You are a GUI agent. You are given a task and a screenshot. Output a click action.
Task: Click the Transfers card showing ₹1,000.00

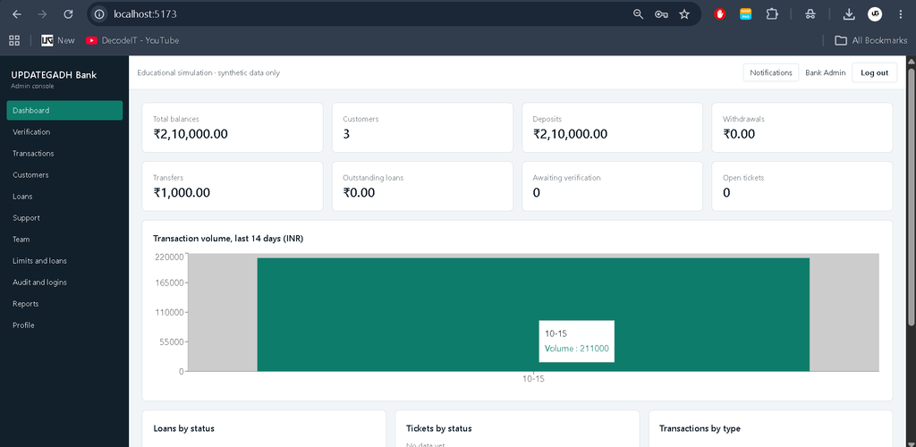coord(232,186)
